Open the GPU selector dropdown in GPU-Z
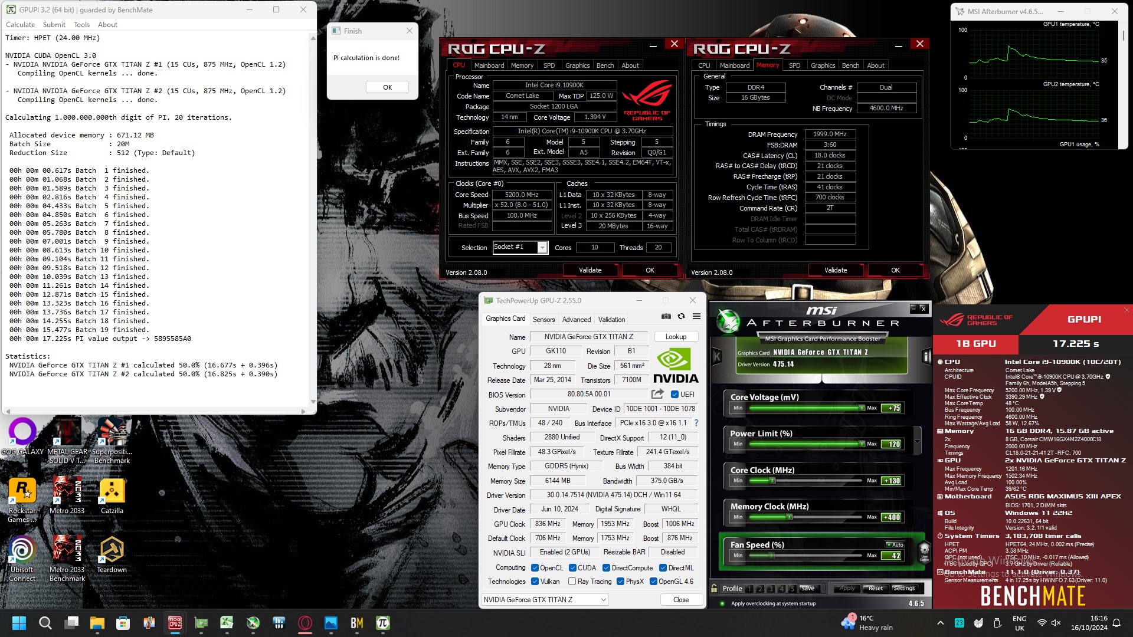This screenshot has width=1133, height=637. [x=545, y=600]
